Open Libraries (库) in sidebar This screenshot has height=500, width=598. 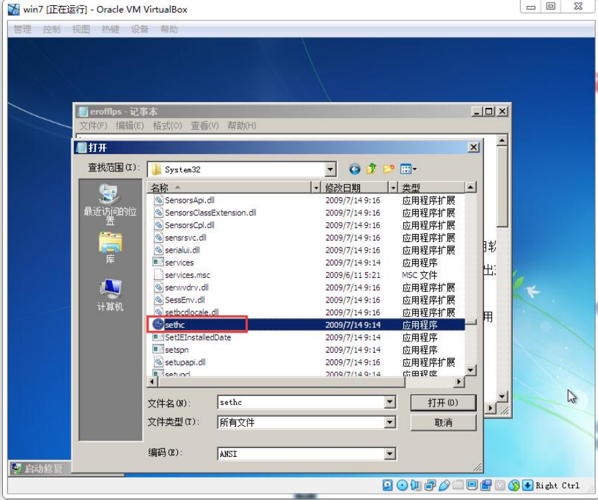pos(110,248)
